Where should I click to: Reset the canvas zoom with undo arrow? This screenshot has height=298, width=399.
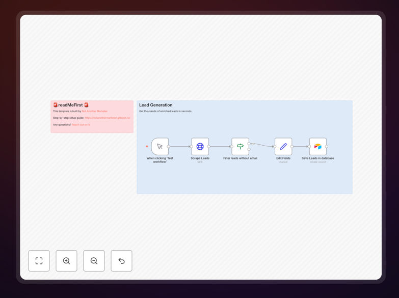click(x=121, y=261)
